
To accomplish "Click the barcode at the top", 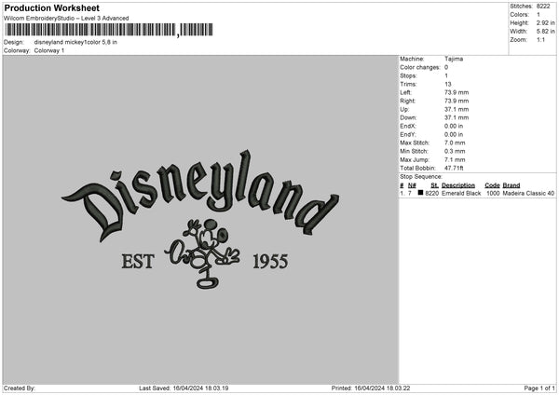I will (x=109, y=30).
